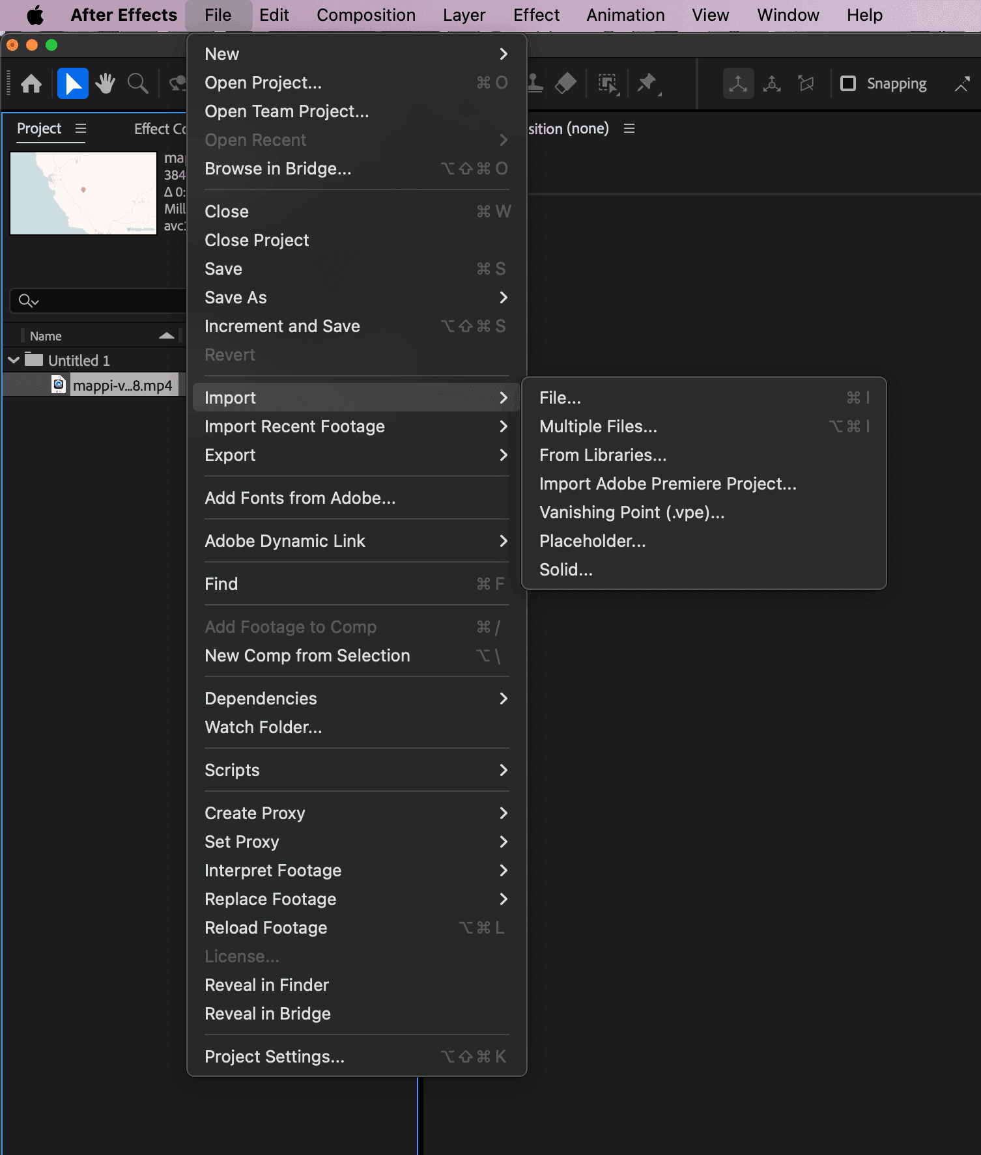Open the Apple menu
981x1155 pixels.
point(35,15)
